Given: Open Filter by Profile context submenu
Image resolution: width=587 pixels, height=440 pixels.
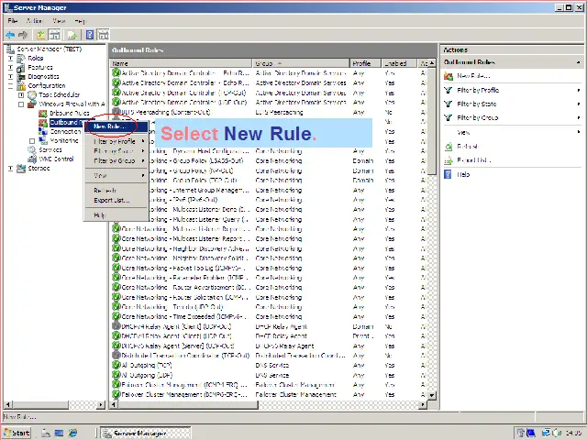Looking at the screenshot, I should (x=116, y=141).
